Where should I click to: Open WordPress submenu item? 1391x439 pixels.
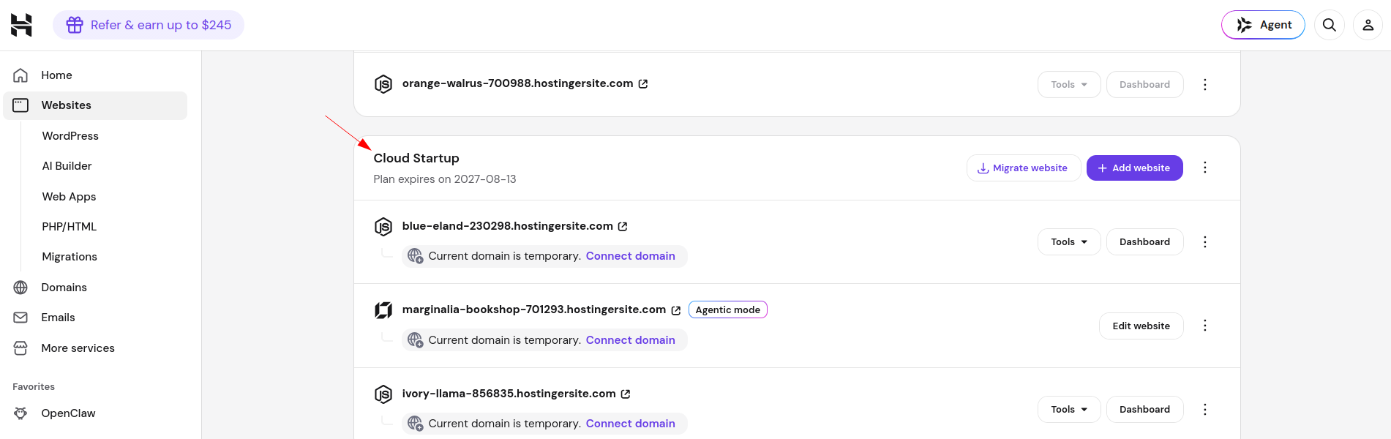pos(70,136)
